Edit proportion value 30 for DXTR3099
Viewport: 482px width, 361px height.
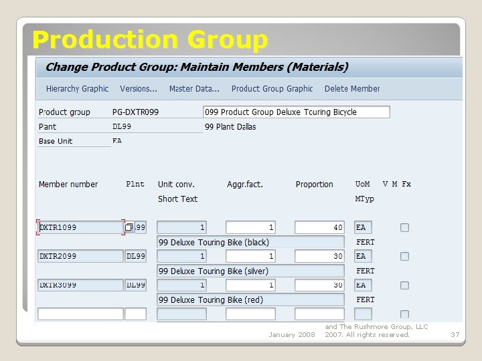[319, 285]
